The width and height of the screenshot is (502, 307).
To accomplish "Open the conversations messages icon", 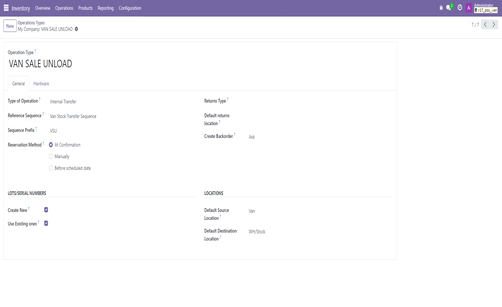I will 449,8.
